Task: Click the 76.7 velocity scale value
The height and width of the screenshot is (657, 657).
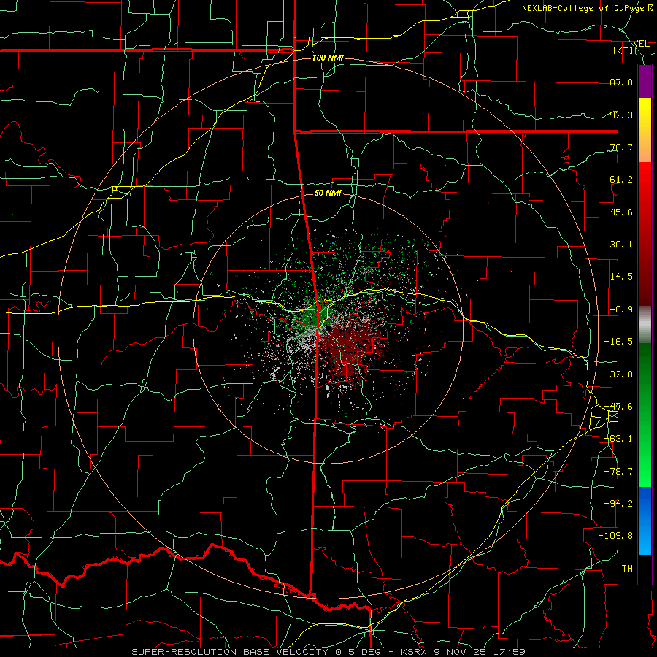Action: (621, 147)
